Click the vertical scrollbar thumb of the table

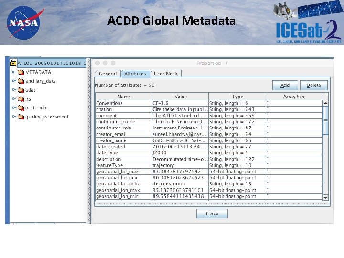325,120
